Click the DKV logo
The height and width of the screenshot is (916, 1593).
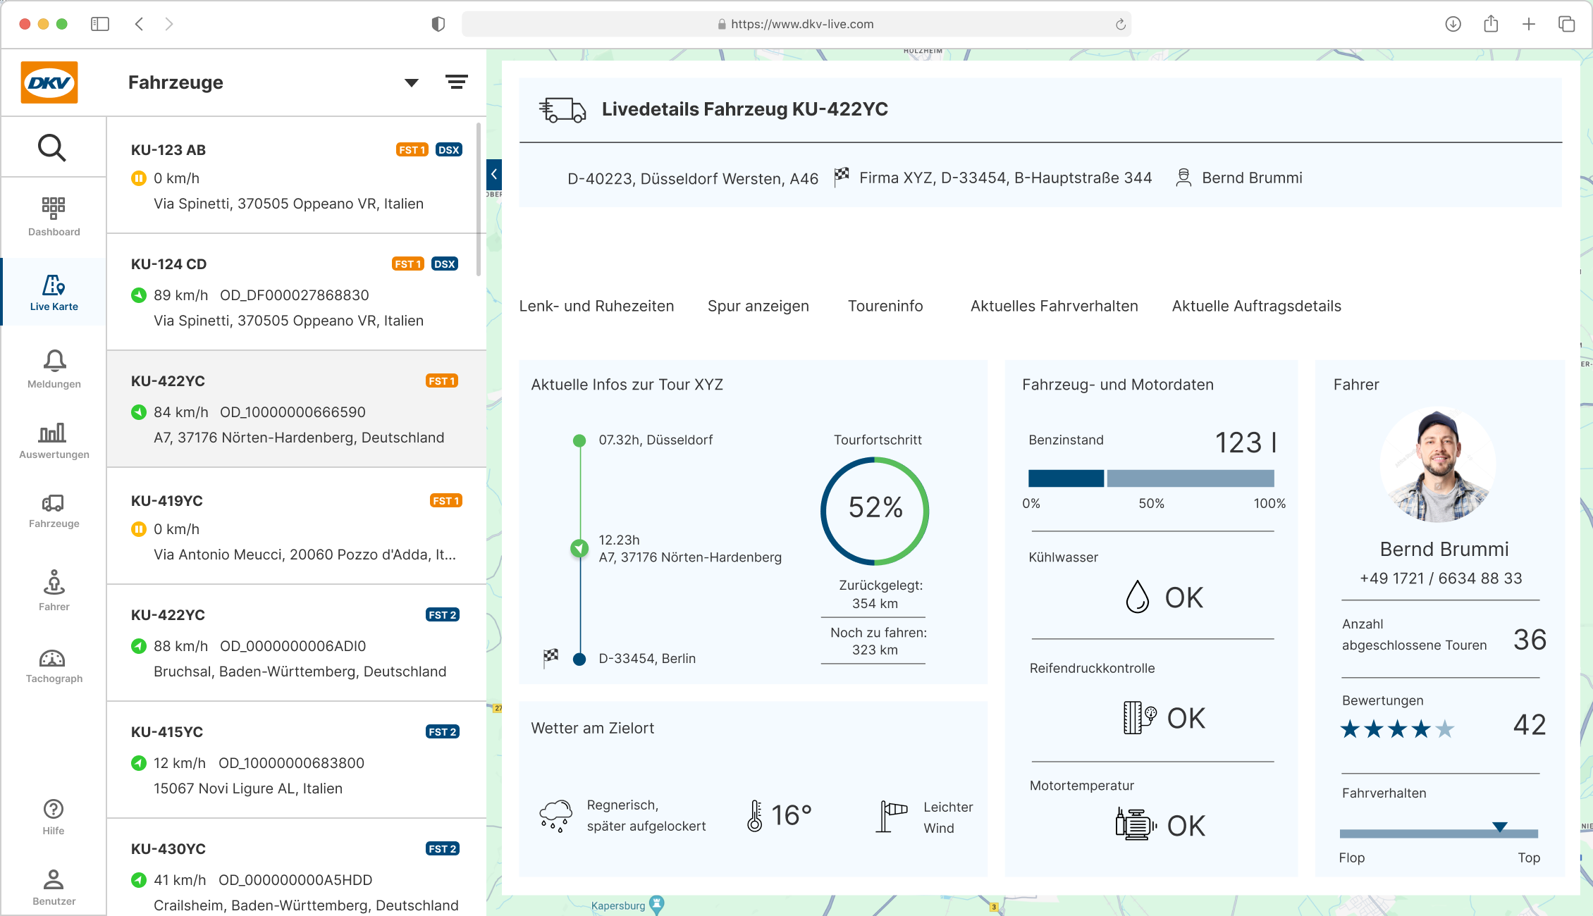click(49, 82)
